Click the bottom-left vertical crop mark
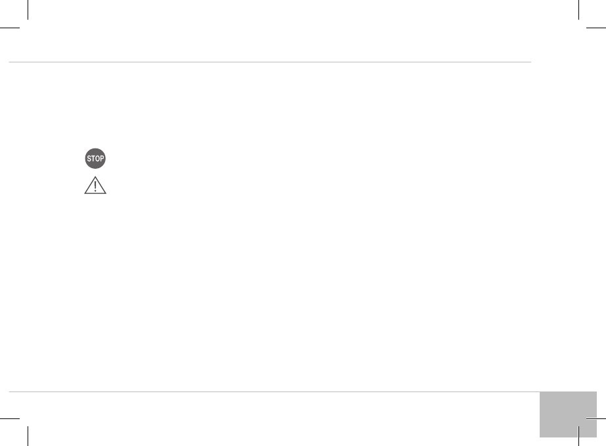This screenshot has height=446, width=606. click(28, 436)
